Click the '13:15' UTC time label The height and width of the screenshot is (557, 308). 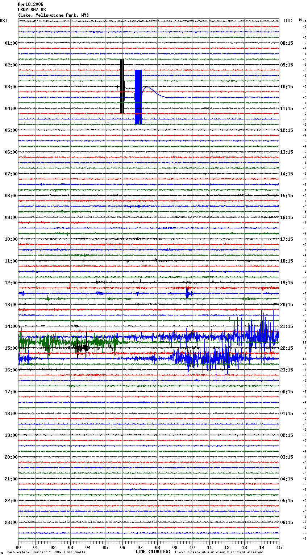pos(287,152)
